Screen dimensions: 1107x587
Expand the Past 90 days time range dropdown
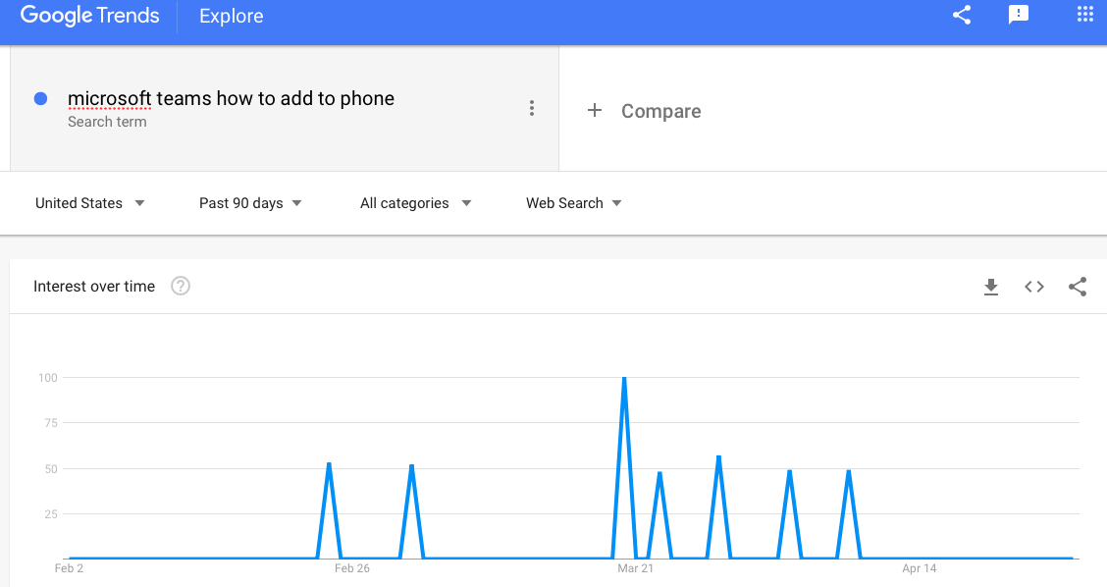point(250,203)
